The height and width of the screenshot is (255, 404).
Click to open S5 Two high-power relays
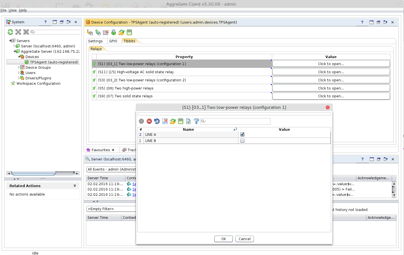click(331, 88)
